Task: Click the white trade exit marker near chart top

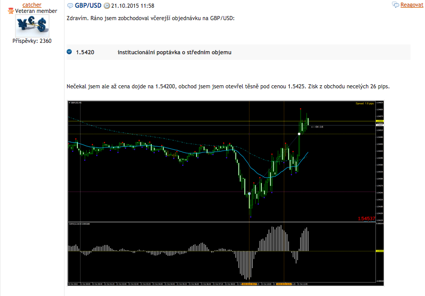Action: pos(299,134)
